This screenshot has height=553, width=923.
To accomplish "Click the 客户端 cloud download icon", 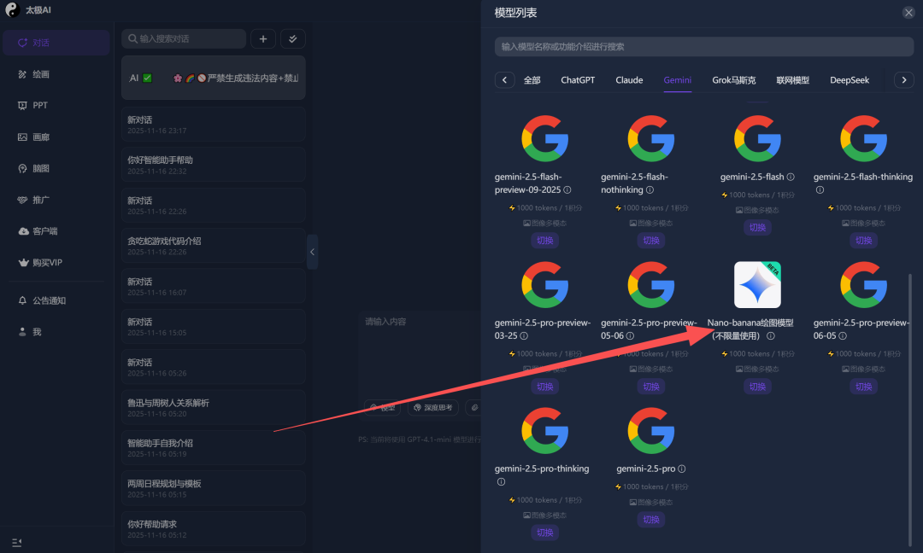I will pyautogui.click(x=24, y=231).
